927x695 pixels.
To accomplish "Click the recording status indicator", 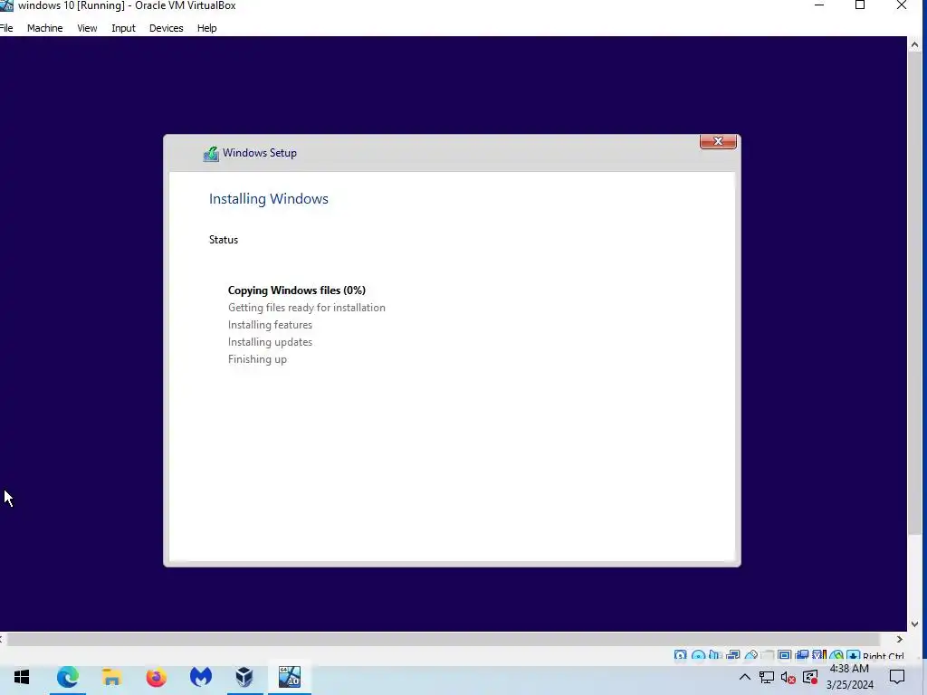I will 802,655.
